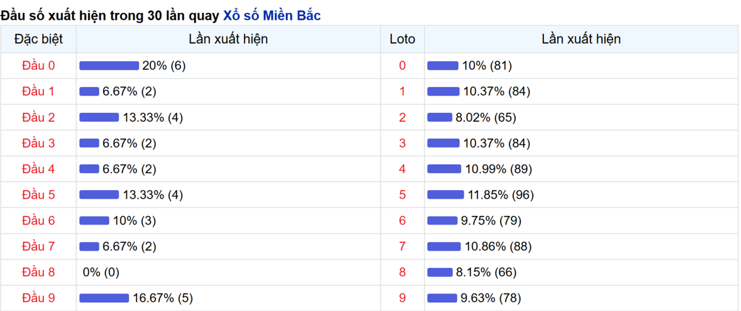
Task: Click the Loto 2 8.02% bar
Action: point(440,117)
